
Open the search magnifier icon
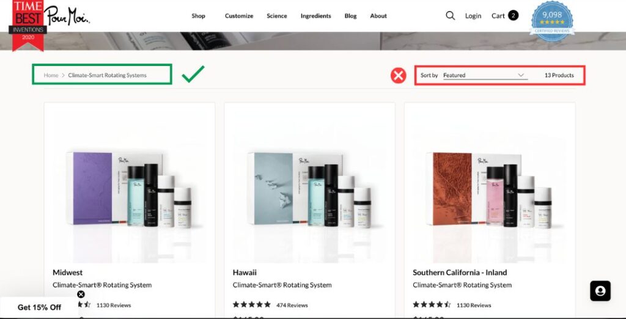pyautogui.click(x=450, y=15)
